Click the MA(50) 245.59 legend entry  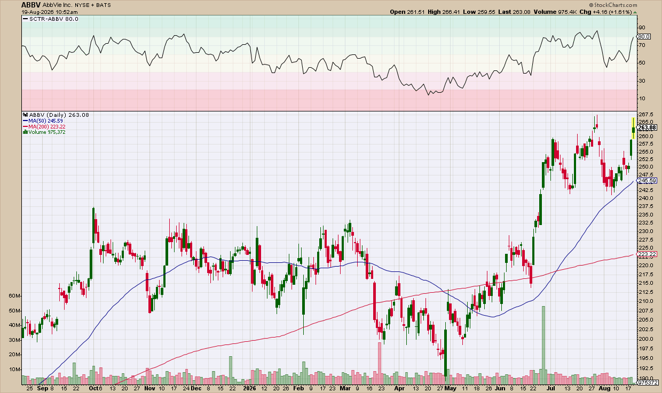(x=44, y=121)
